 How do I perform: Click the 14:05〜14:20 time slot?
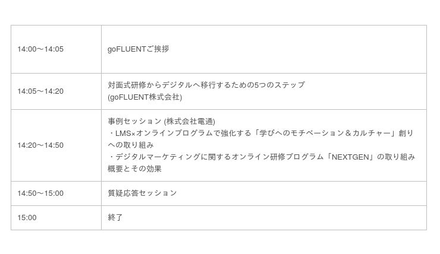click(x=40, y=91)
